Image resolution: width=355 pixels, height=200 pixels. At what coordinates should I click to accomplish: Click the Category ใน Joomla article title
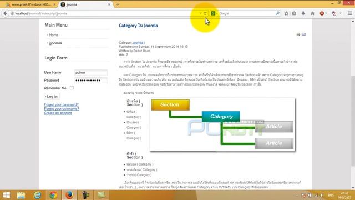pyautogui.click(x=138, y=26)
